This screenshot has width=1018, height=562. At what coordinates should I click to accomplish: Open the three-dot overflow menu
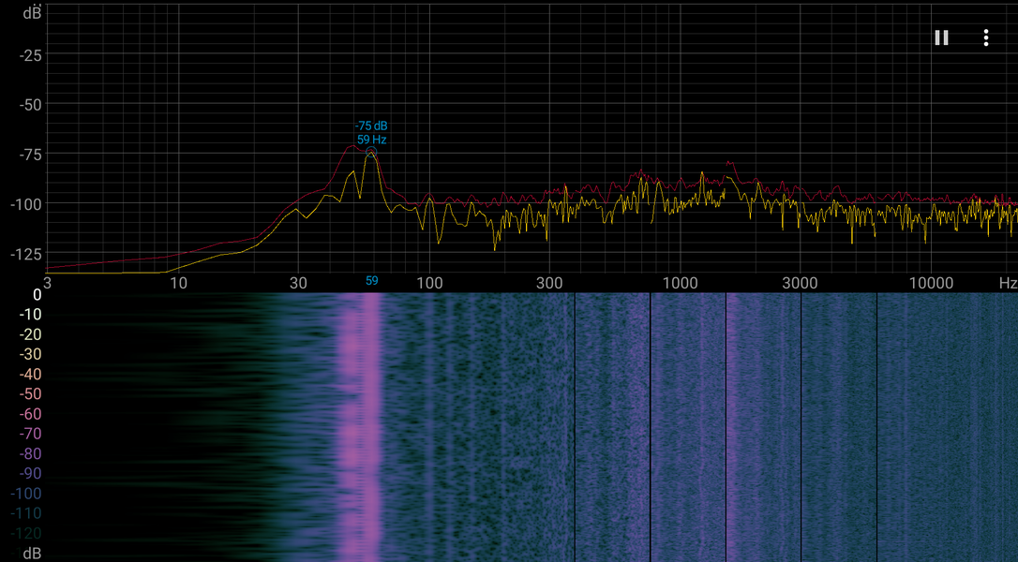click(986, 37)
